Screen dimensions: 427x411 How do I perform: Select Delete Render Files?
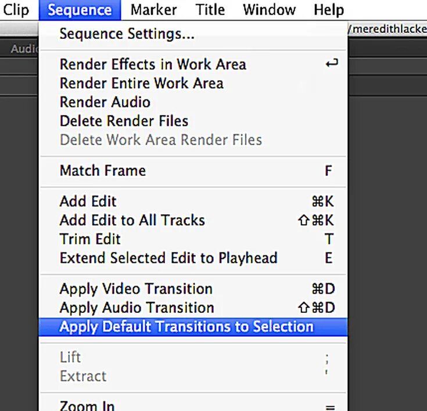[x=124, y=121]
